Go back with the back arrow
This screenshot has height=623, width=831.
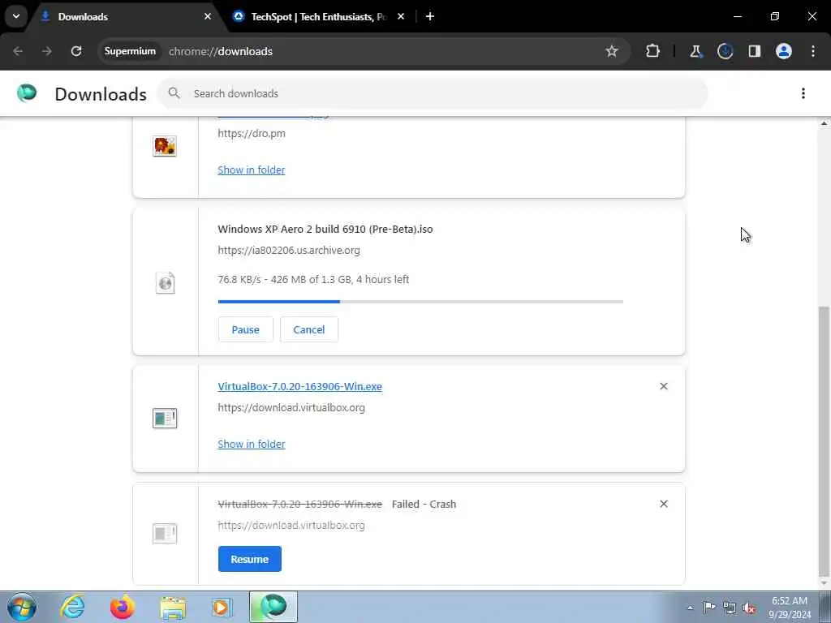click(18, 51)
